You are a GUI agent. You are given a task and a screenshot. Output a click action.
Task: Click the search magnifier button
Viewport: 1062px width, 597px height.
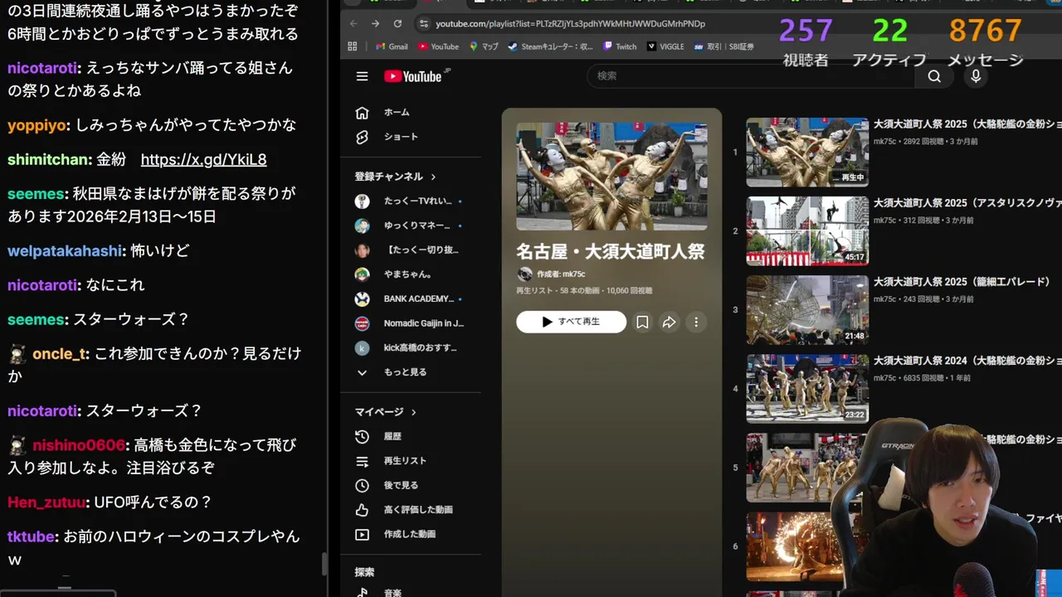coord(934,76)
